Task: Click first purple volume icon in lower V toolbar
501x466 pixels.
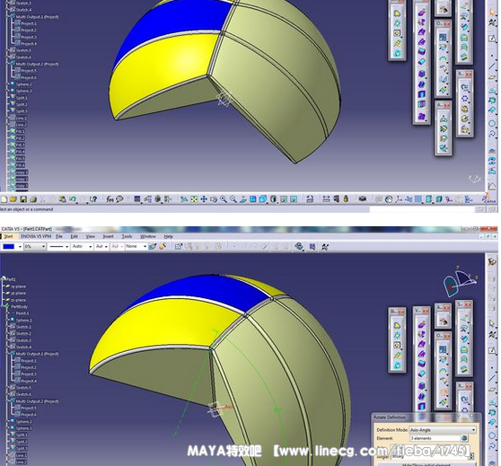Action: (422, 325)
